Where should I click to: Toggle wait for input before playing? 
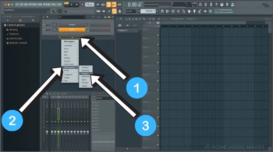coord(103,5)
